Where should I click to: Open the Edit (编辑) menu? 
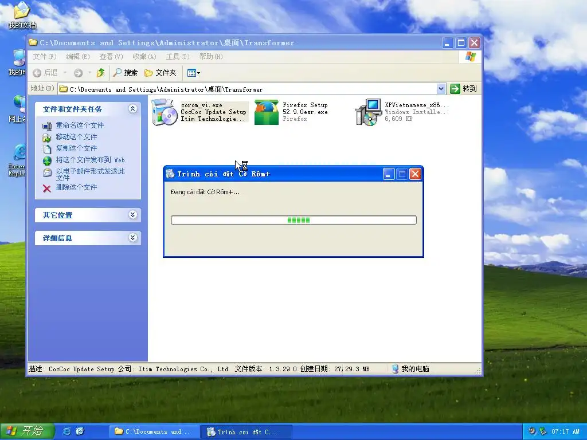click(78, 57)
